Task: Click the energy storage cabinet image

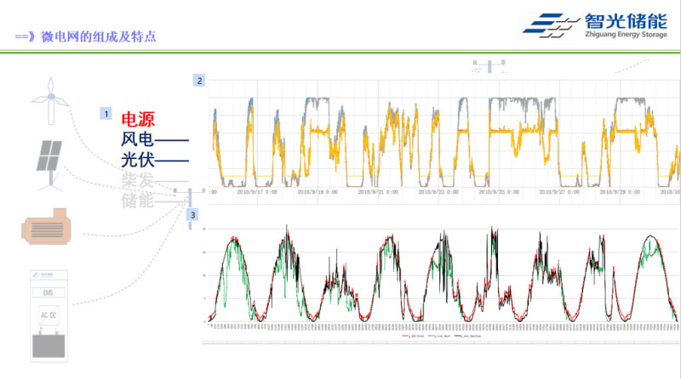Action: click(49, 312)
